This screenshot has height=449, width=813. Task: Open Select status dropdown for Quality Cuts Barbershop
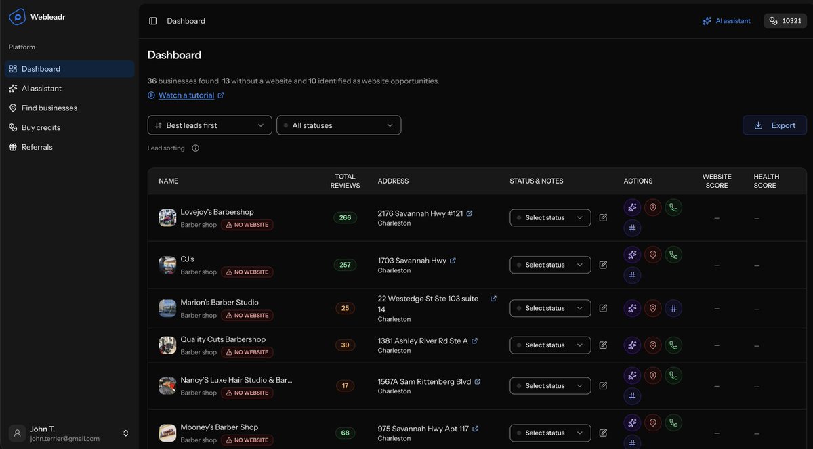pyautogui.click(x=550, y=345)
